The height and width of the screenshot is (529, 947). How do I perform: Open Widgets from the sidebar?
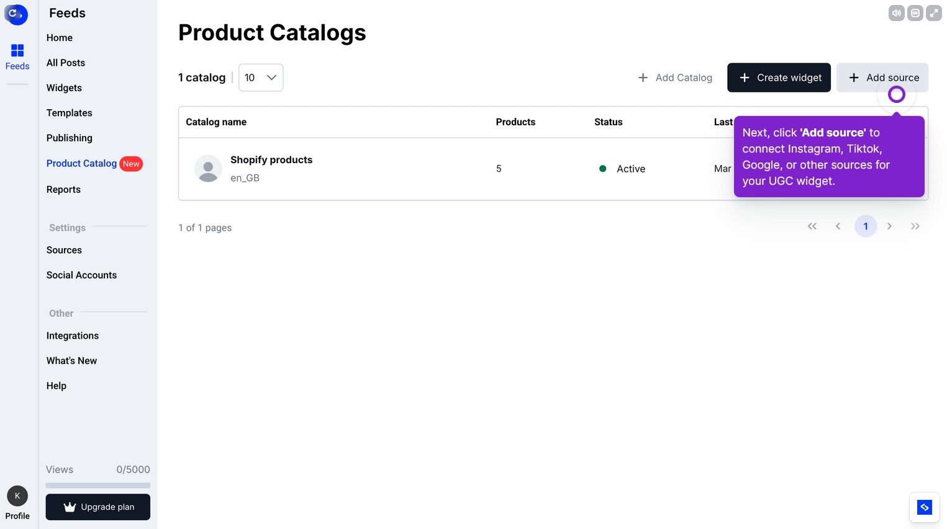(x=64, y=87)
